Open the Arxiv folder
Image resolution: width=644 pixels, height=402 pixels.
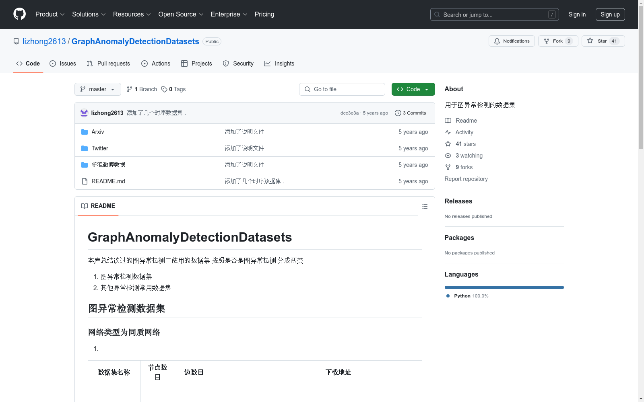tap(97, 132)
